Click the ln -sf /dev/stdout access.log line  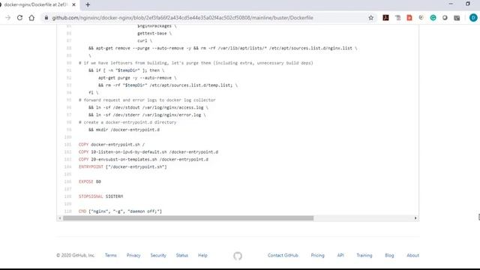148,107
